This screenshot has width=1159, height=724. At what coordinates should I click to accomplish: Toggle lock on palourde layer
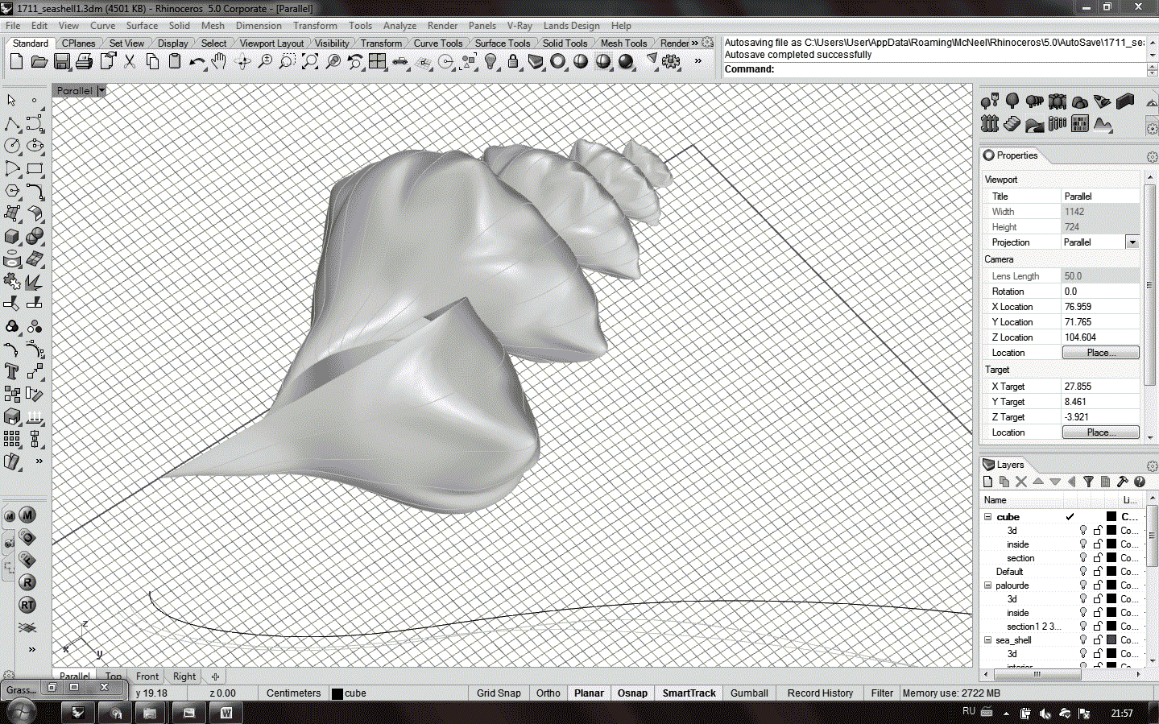(x=1097, y=585)
